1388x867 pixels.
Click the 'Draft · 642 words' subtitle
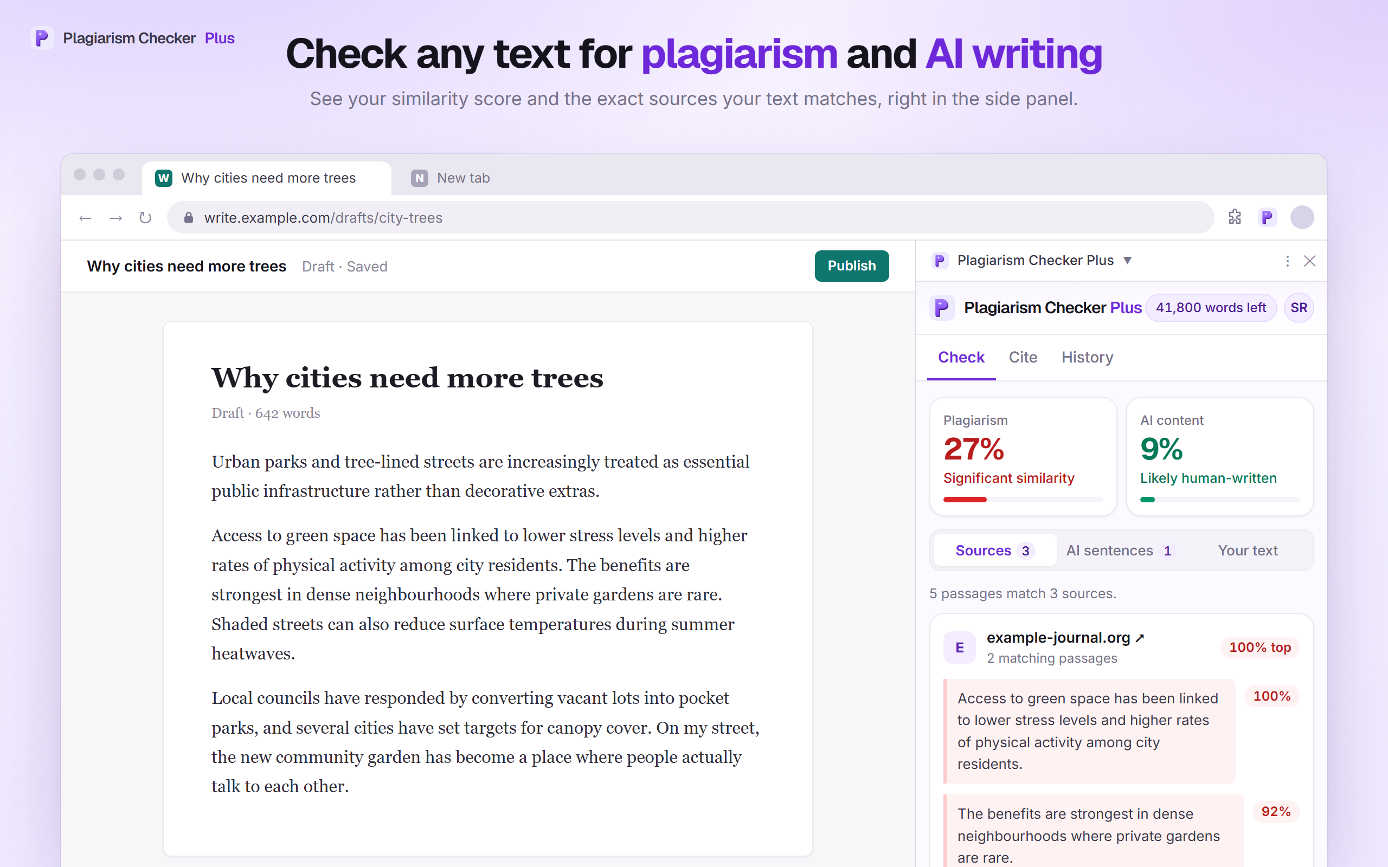pos(266,413)
